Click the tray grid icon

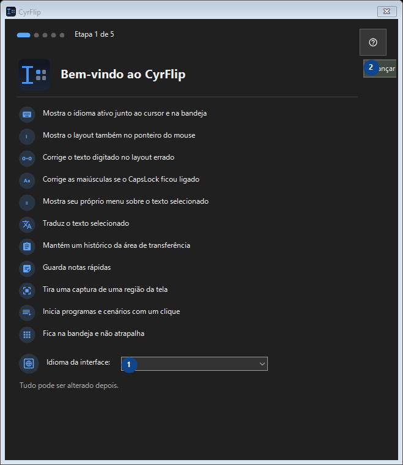[27, 335]
